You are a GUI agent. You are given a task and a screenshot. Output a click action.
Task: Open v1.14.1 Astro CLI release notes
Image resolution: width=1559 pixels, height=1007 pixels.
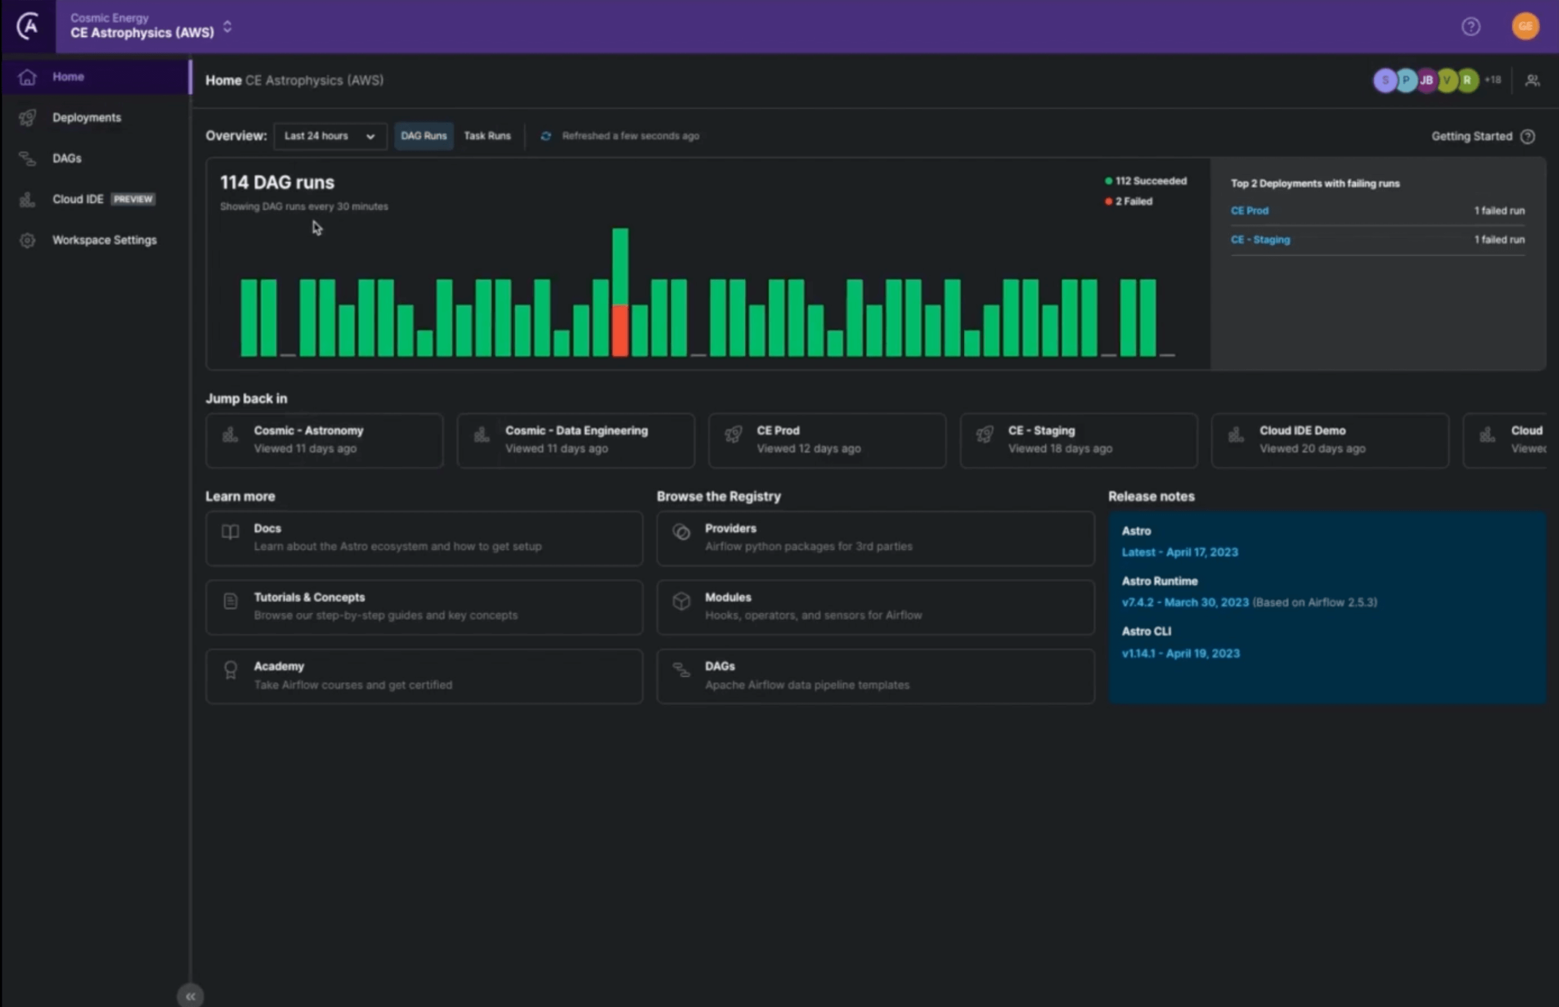[x=1180, y=653]
